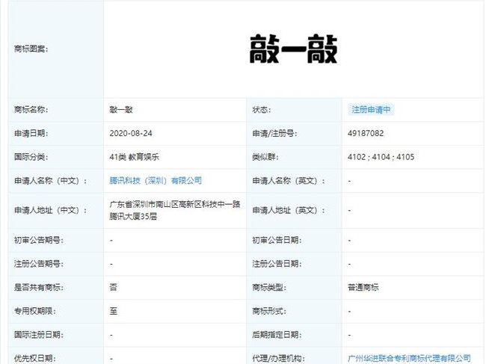Select the registration number 49187082

pos(366,133)
